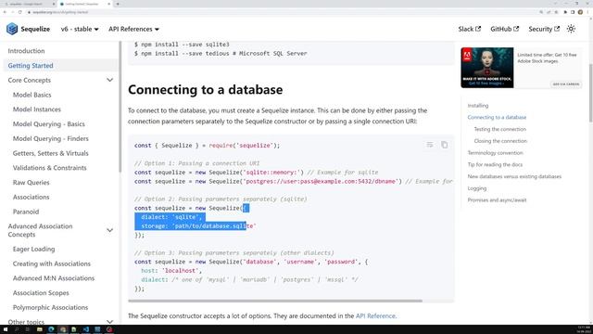Click the Adobe Stock ad thumbnail
This screenshot has width=593, height=334.
tap(487, 68)
